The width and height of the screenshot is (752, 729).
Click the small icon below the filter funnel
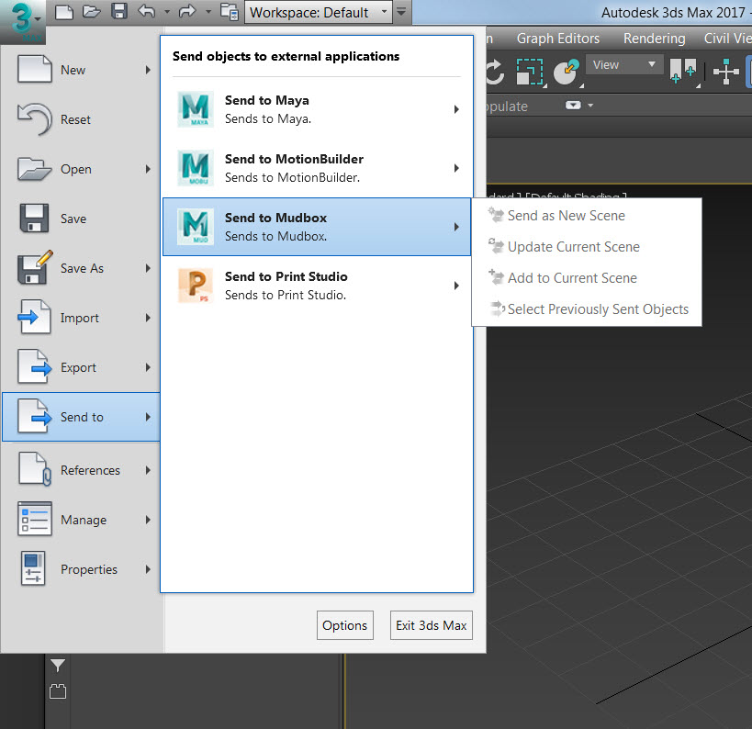[58, 691]
